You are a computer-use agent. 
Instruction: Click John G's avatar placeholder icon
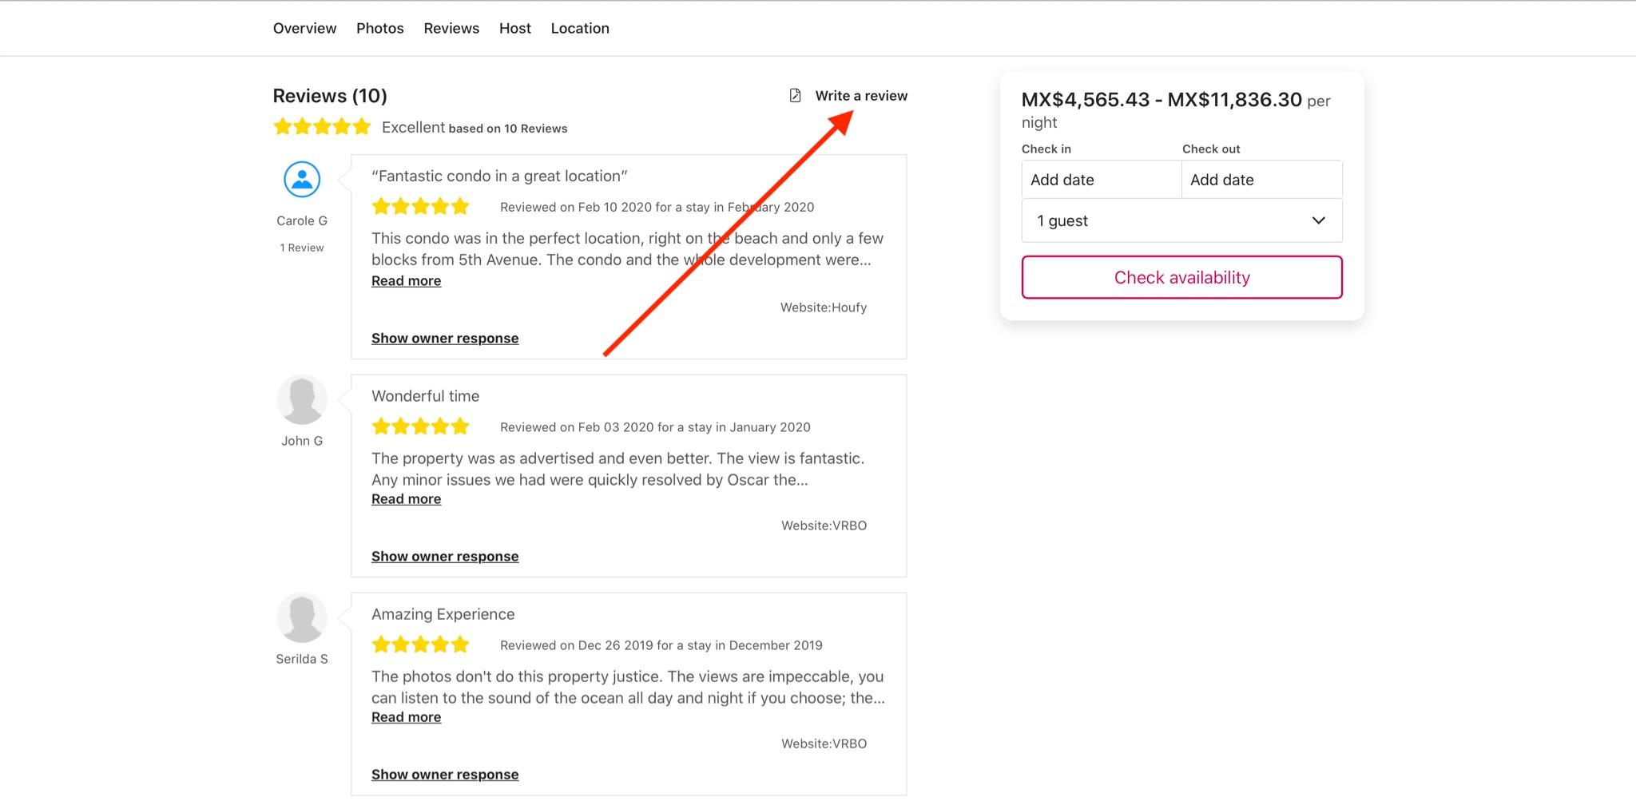301,399
